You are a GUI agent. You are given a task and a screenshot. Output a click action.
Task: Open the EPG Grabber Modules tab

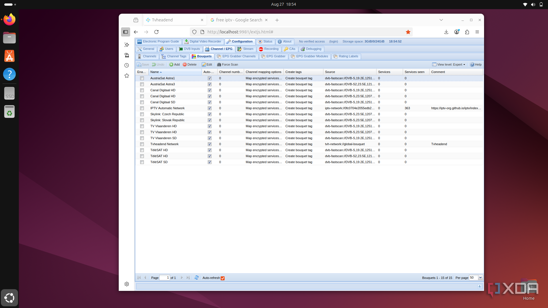coord(309,56)
